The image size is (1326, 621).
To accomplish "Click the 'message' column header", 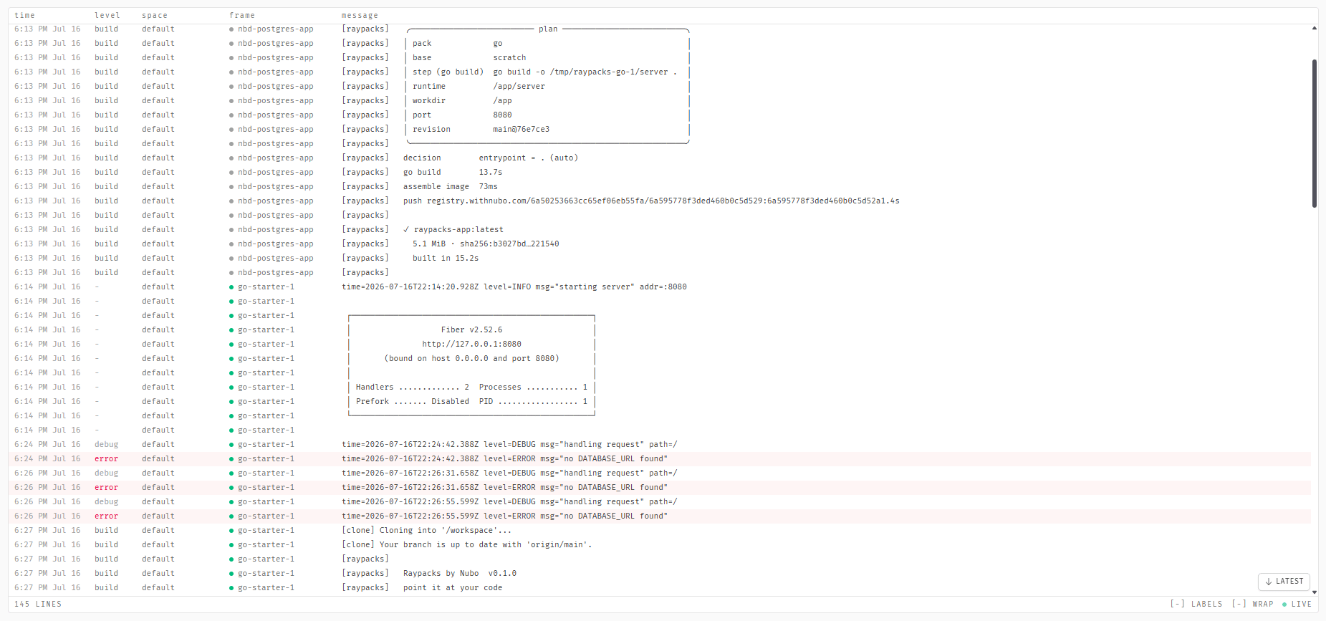I will (x=360, y=15).
